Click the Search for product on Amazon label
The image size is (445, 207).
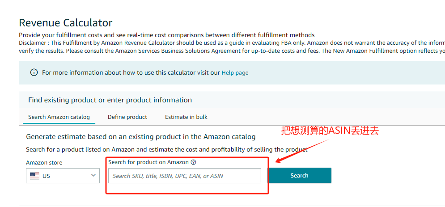[148, 162]
